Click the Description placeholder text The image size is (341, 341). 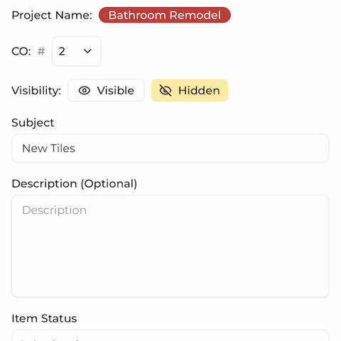click(x=54, y=210)
